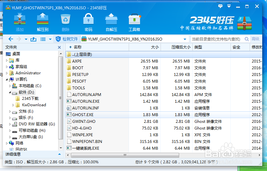The width and height of the screenshot is (267, 171).
Task: Expand the 库 tree node
Action: (x=7, y=60)
